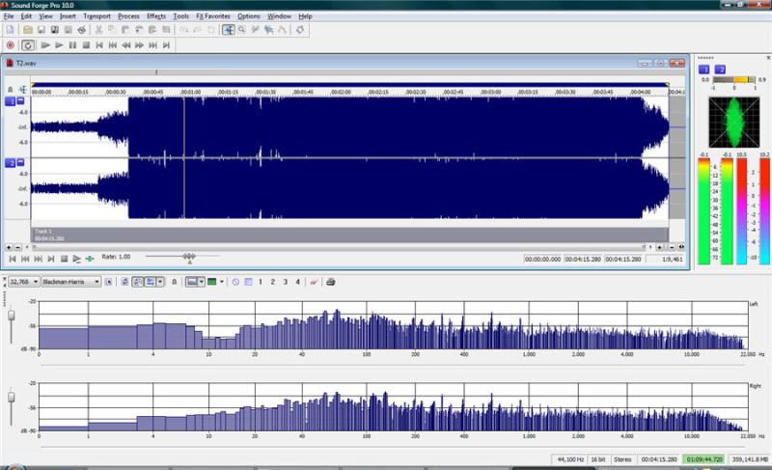Open the Process menu
This screenshot has height=470, width=772.
128,16
